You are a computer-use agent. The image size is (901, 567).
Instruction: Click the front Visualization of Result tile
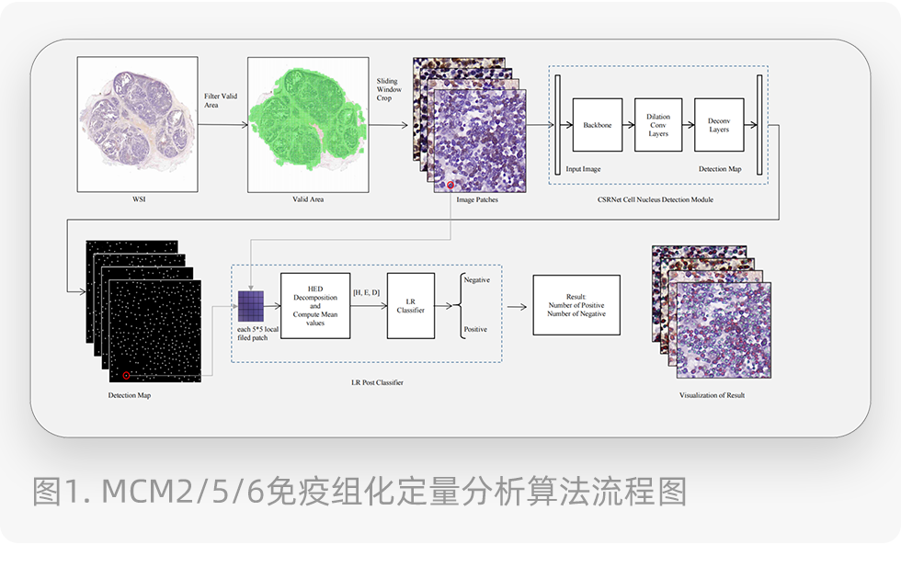(x=724, y=330)
